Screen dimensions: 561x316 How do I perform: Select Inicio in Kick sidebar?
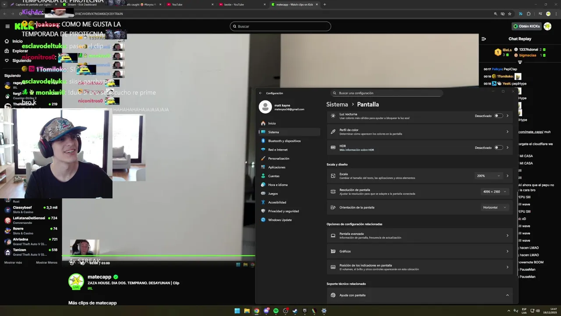click(x=14, y=41)
